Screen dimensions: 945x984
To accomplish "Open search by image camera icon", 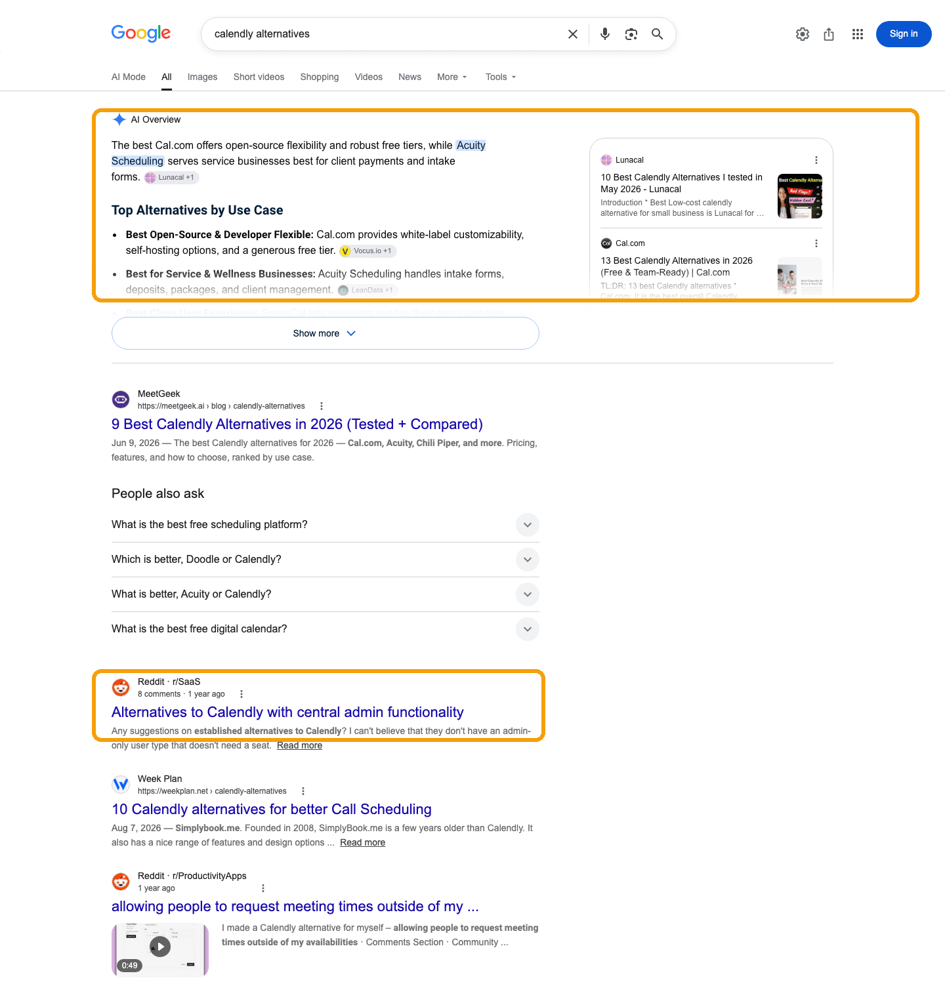I will 631,34.
